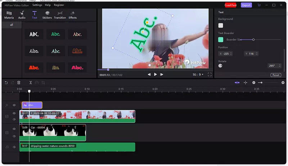This screenshot has height=166, width=288.
Task: Adjust the Rotate degree stepper
Action: (283, 66)
